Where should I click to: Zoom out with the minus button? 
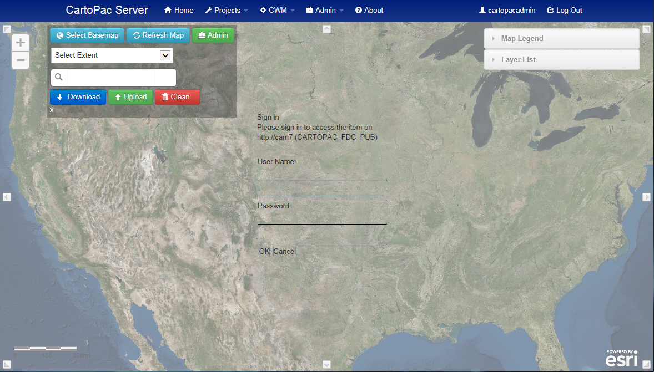coord(21,60)
